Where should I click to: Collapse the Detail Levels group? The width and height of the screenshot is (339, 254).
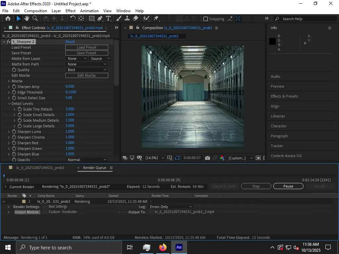[9, 104]
